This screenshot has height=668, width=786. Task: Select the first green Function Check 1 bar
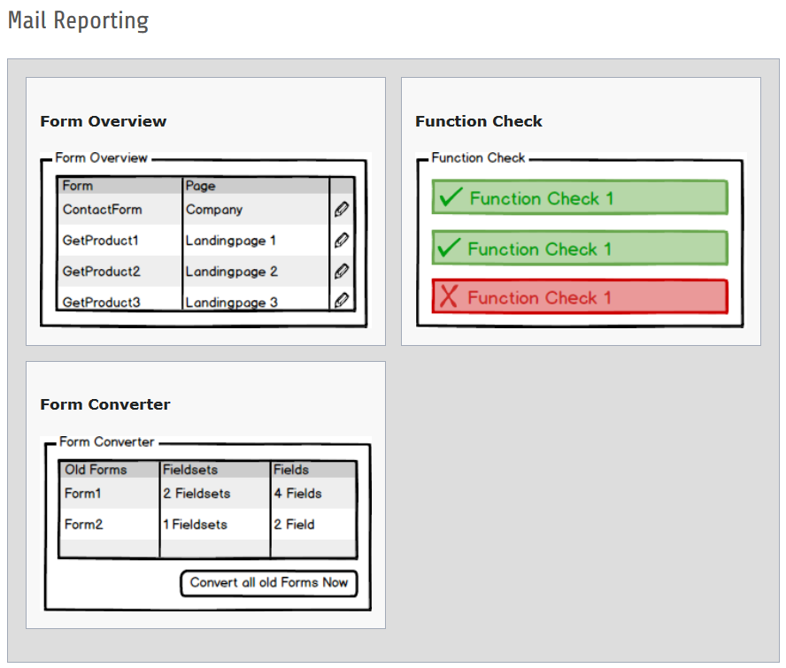pyautogui.click(x=580, y=197)
